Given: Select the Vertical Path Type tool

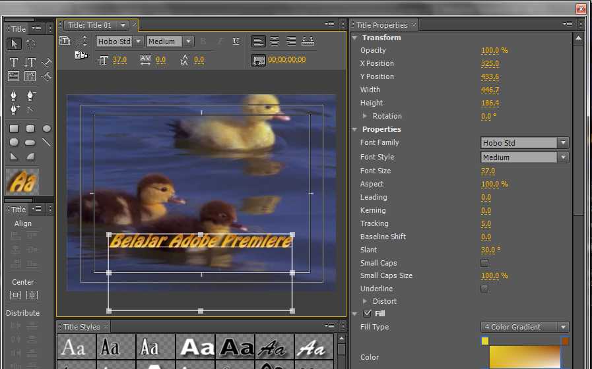Looking at the screenshot, I should coord(46,76).
